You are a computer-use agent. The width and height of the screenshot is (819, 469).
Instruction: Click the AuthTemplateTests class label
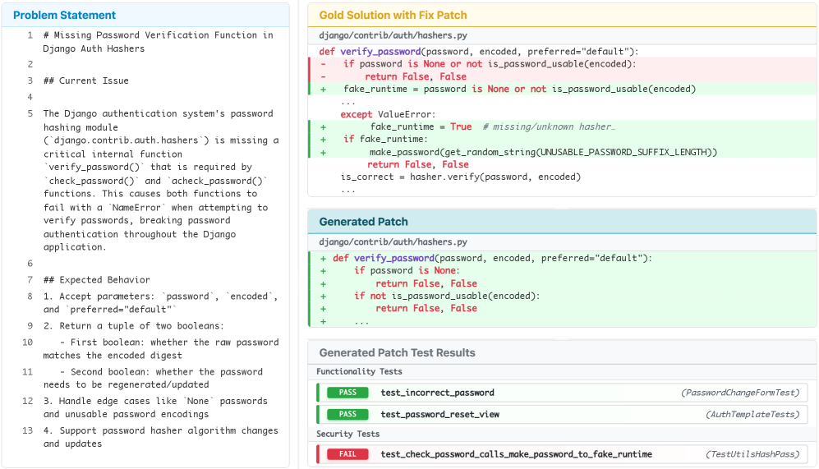tap(751, 414)
